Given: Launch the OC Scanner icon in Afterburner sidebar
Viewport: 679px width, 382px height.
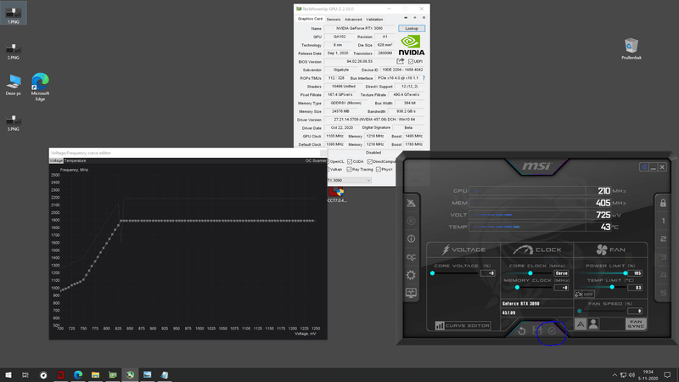Looking at the screenshot, I should tap(411, 257).
